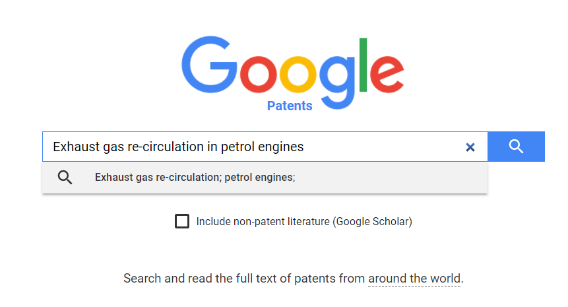The width and height of the screenshot is (568, 307).
Task: Click the final red letter e in the logo
Action: coord(387,75)
